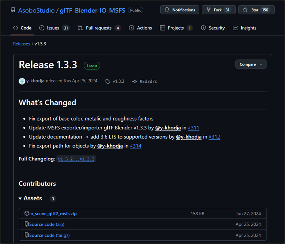The image size is (285, 244).
Task: View the Insights tab
Action: pyautogui.click(x=244, y=28)
